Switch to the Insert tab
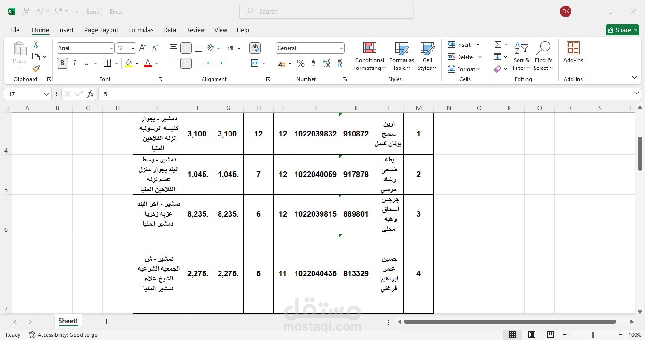Screen dimensions: 645x340 66,30
